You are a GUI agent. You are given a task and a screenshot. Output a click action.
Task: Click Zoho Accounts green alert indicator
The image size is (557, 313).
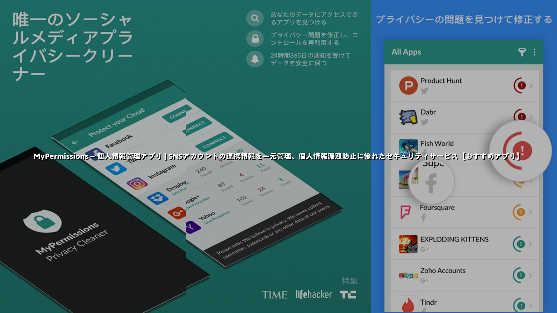point(520,275)
